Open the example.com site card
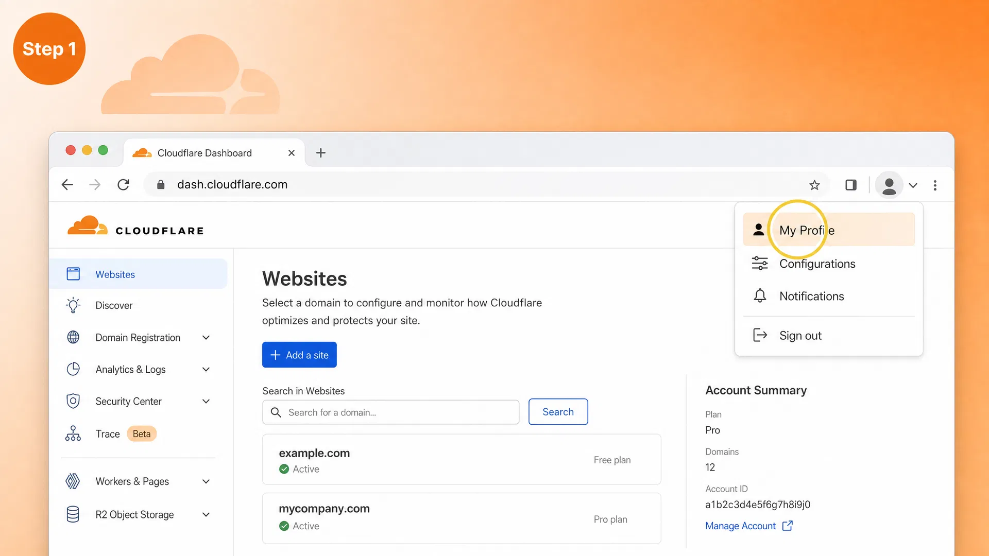Screen dimensions: 989x556 (462, 459)
